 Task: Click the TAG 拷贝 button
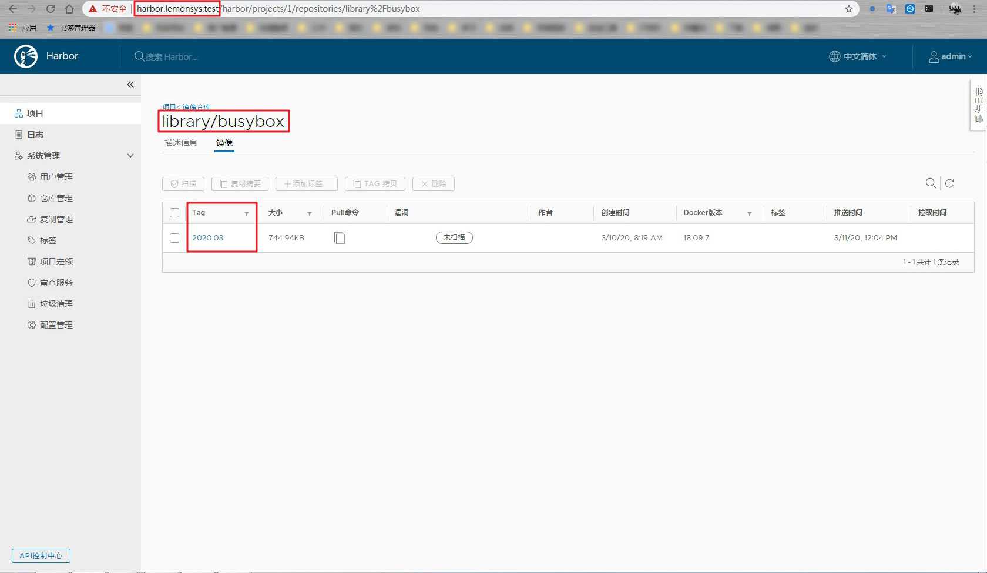(x=375, y=184)
